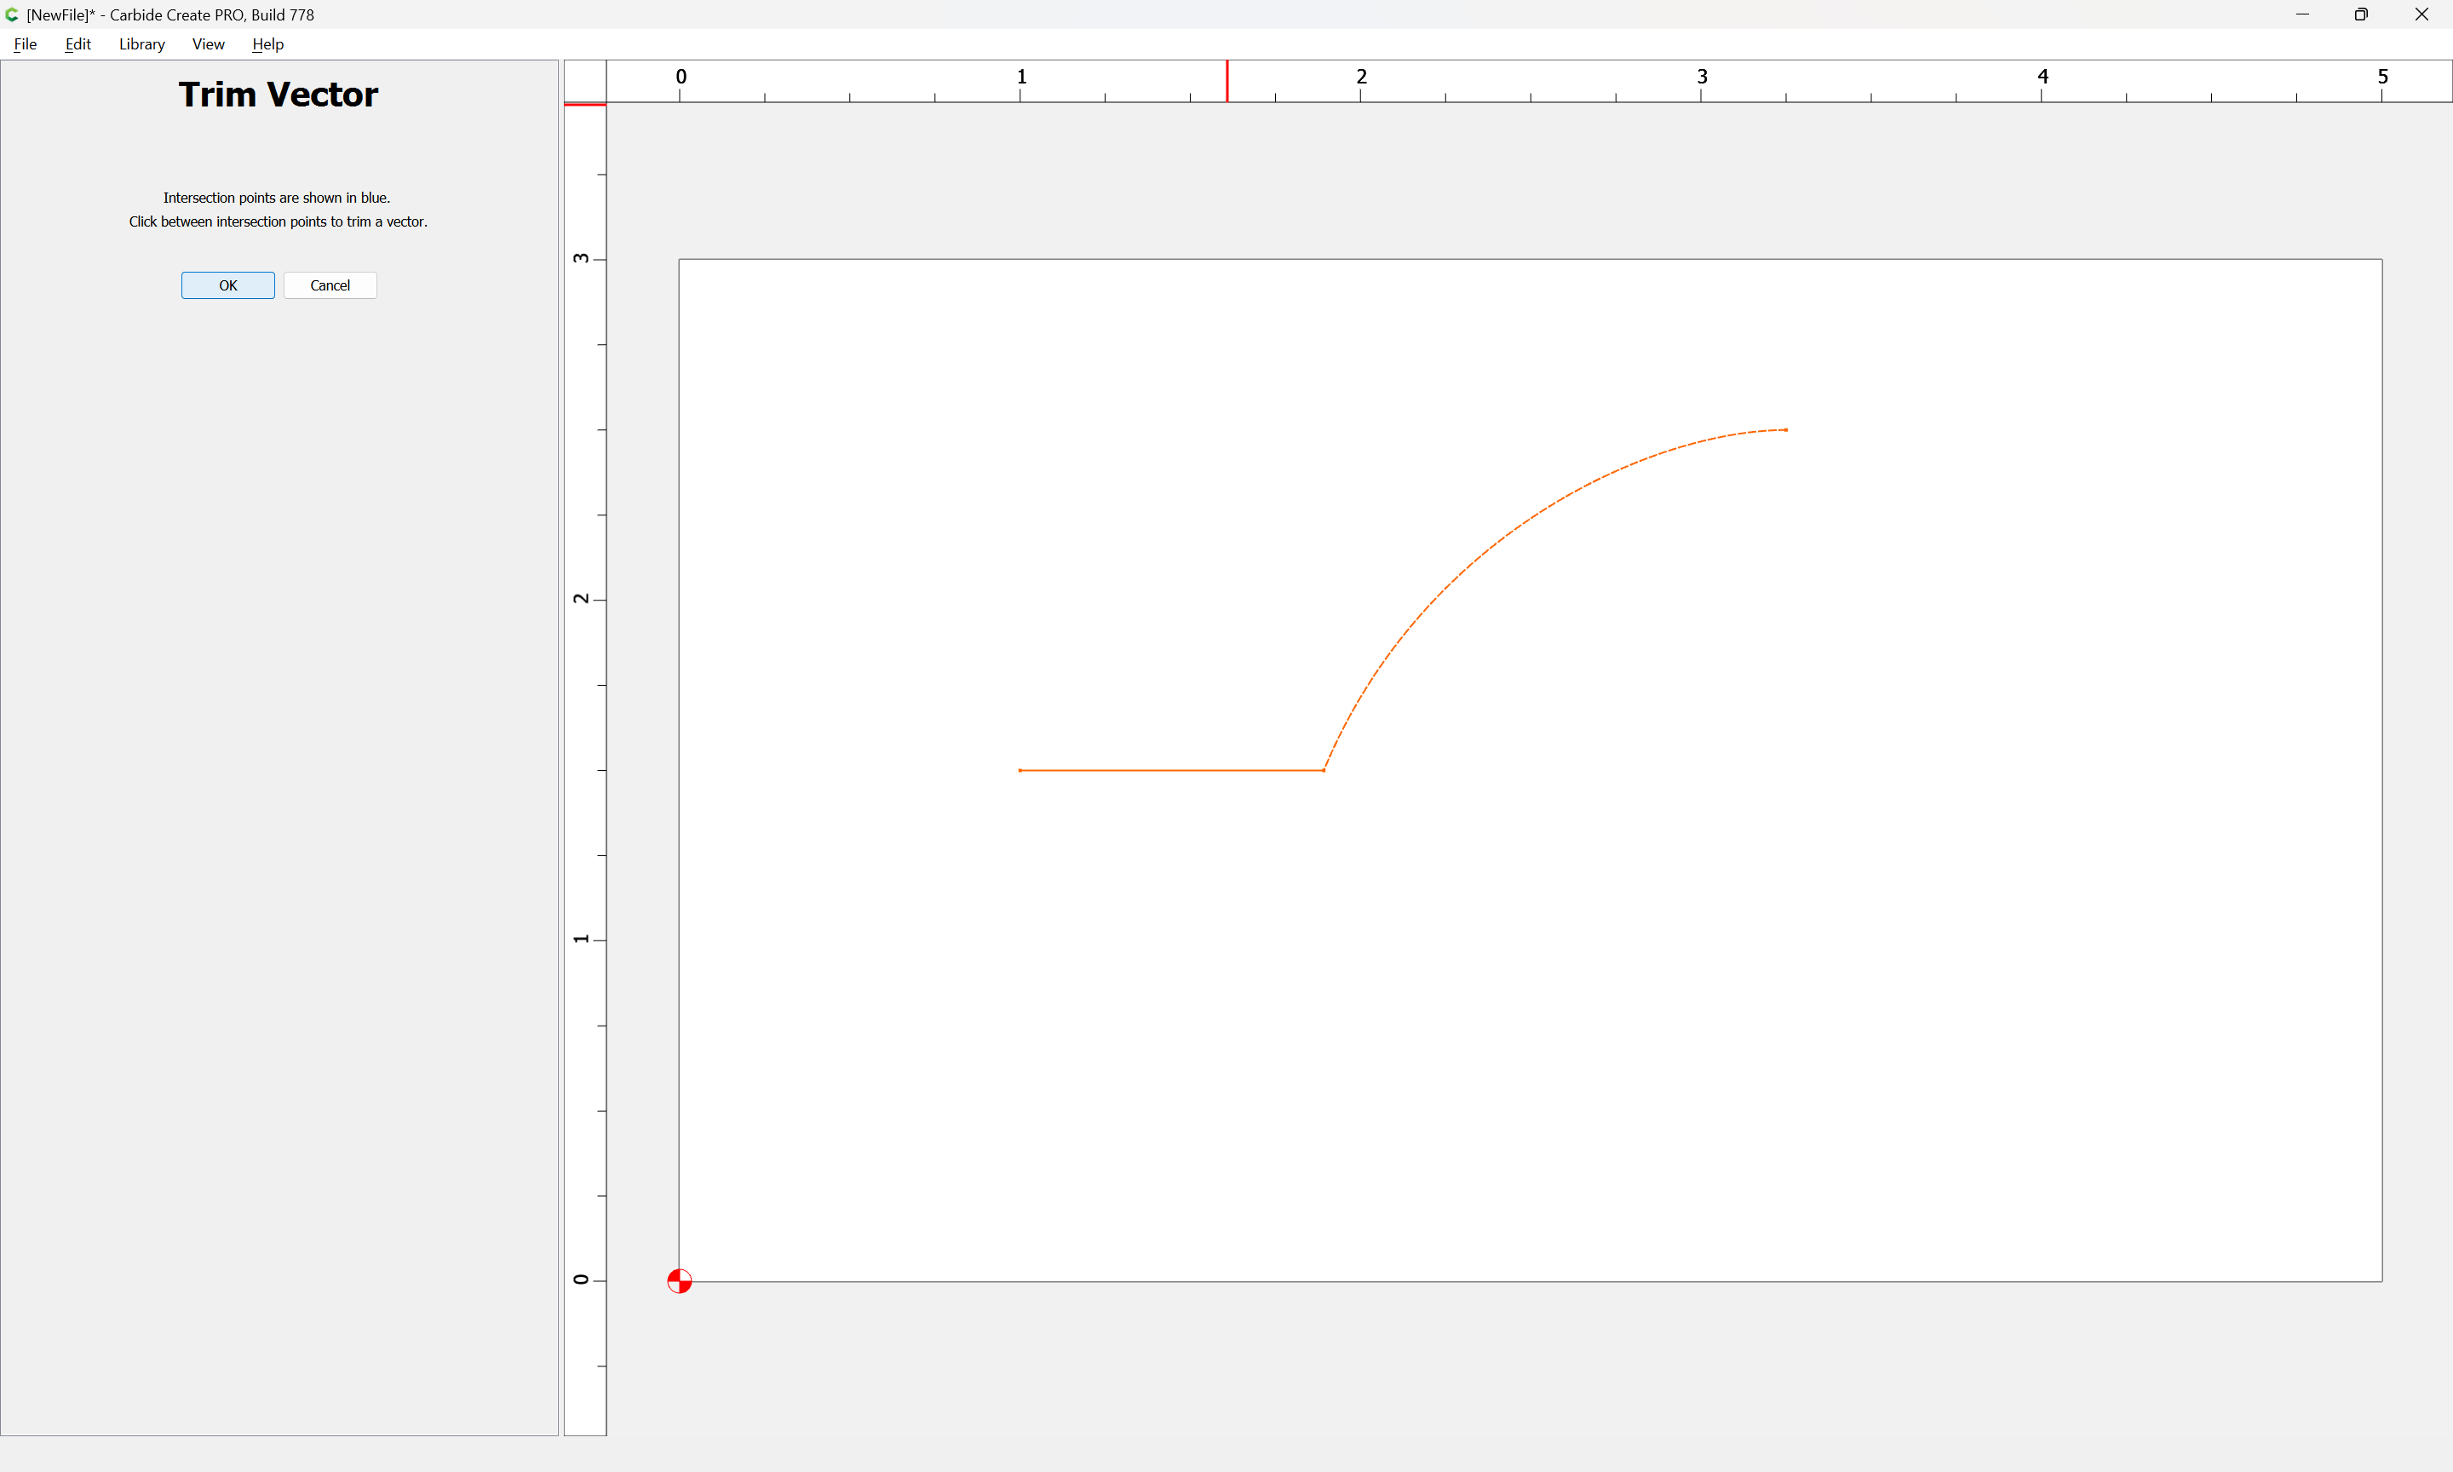Minimize the Carbide Create window

2302,14
